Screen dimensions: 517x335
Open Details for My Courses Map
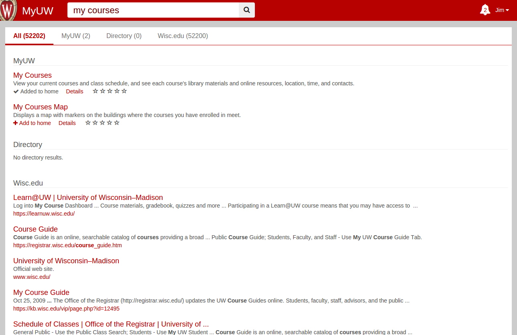67,123
